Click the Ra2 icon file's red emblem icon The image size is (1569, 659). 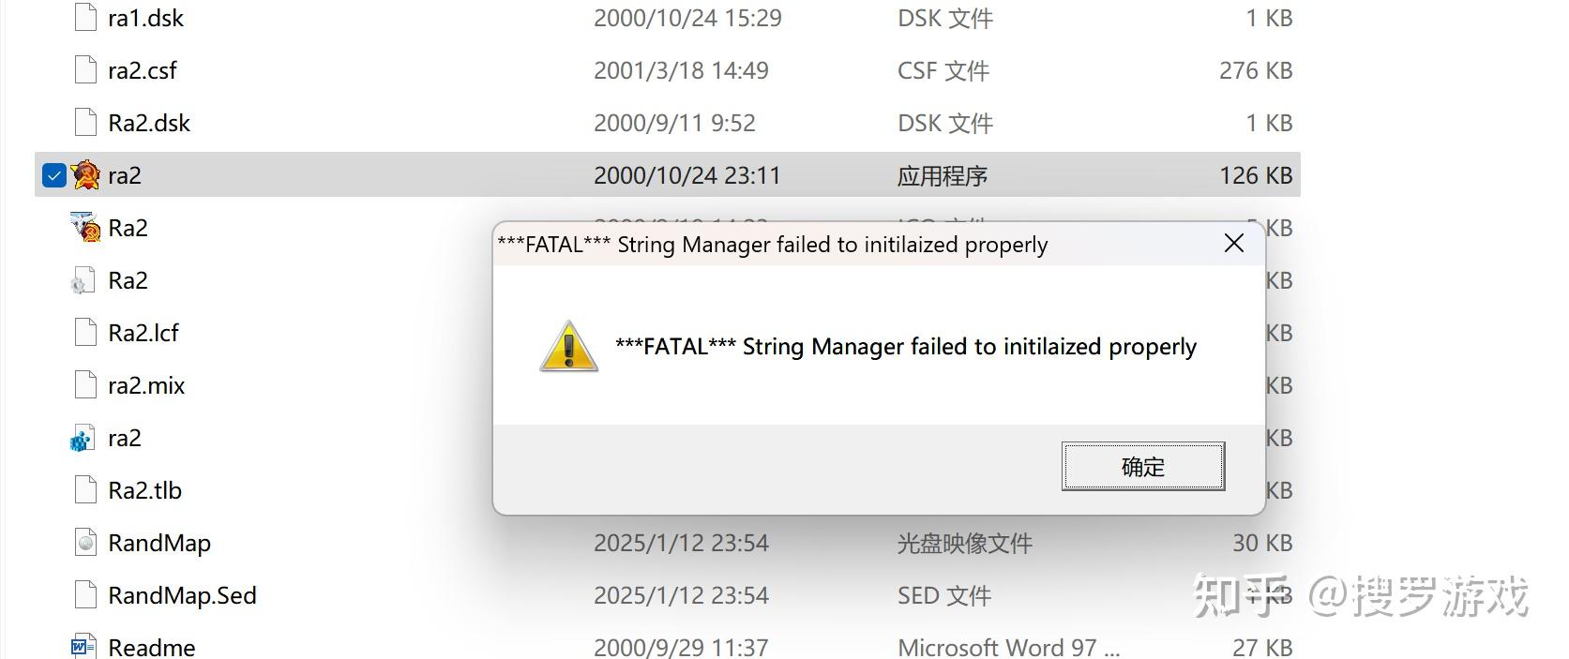tap(84, 227)
